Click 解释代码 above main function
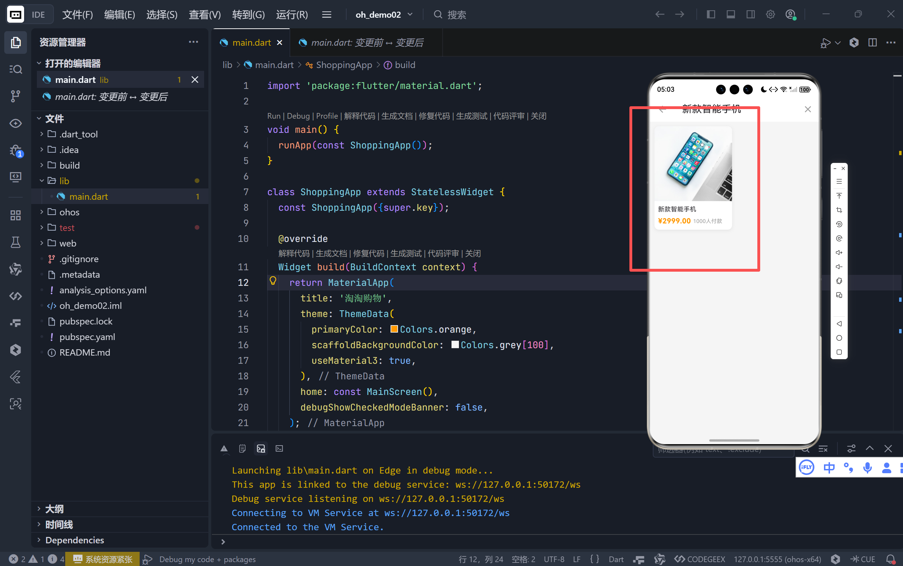The width and height of the screenshot is (903, 566). 359,116
